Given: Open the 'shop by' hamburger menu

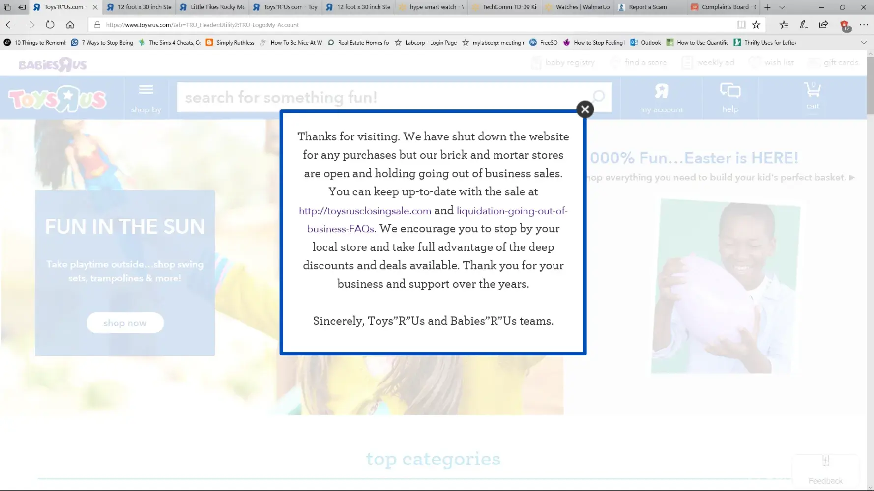Looking at the screenshot, I should [x=146, y=98].
